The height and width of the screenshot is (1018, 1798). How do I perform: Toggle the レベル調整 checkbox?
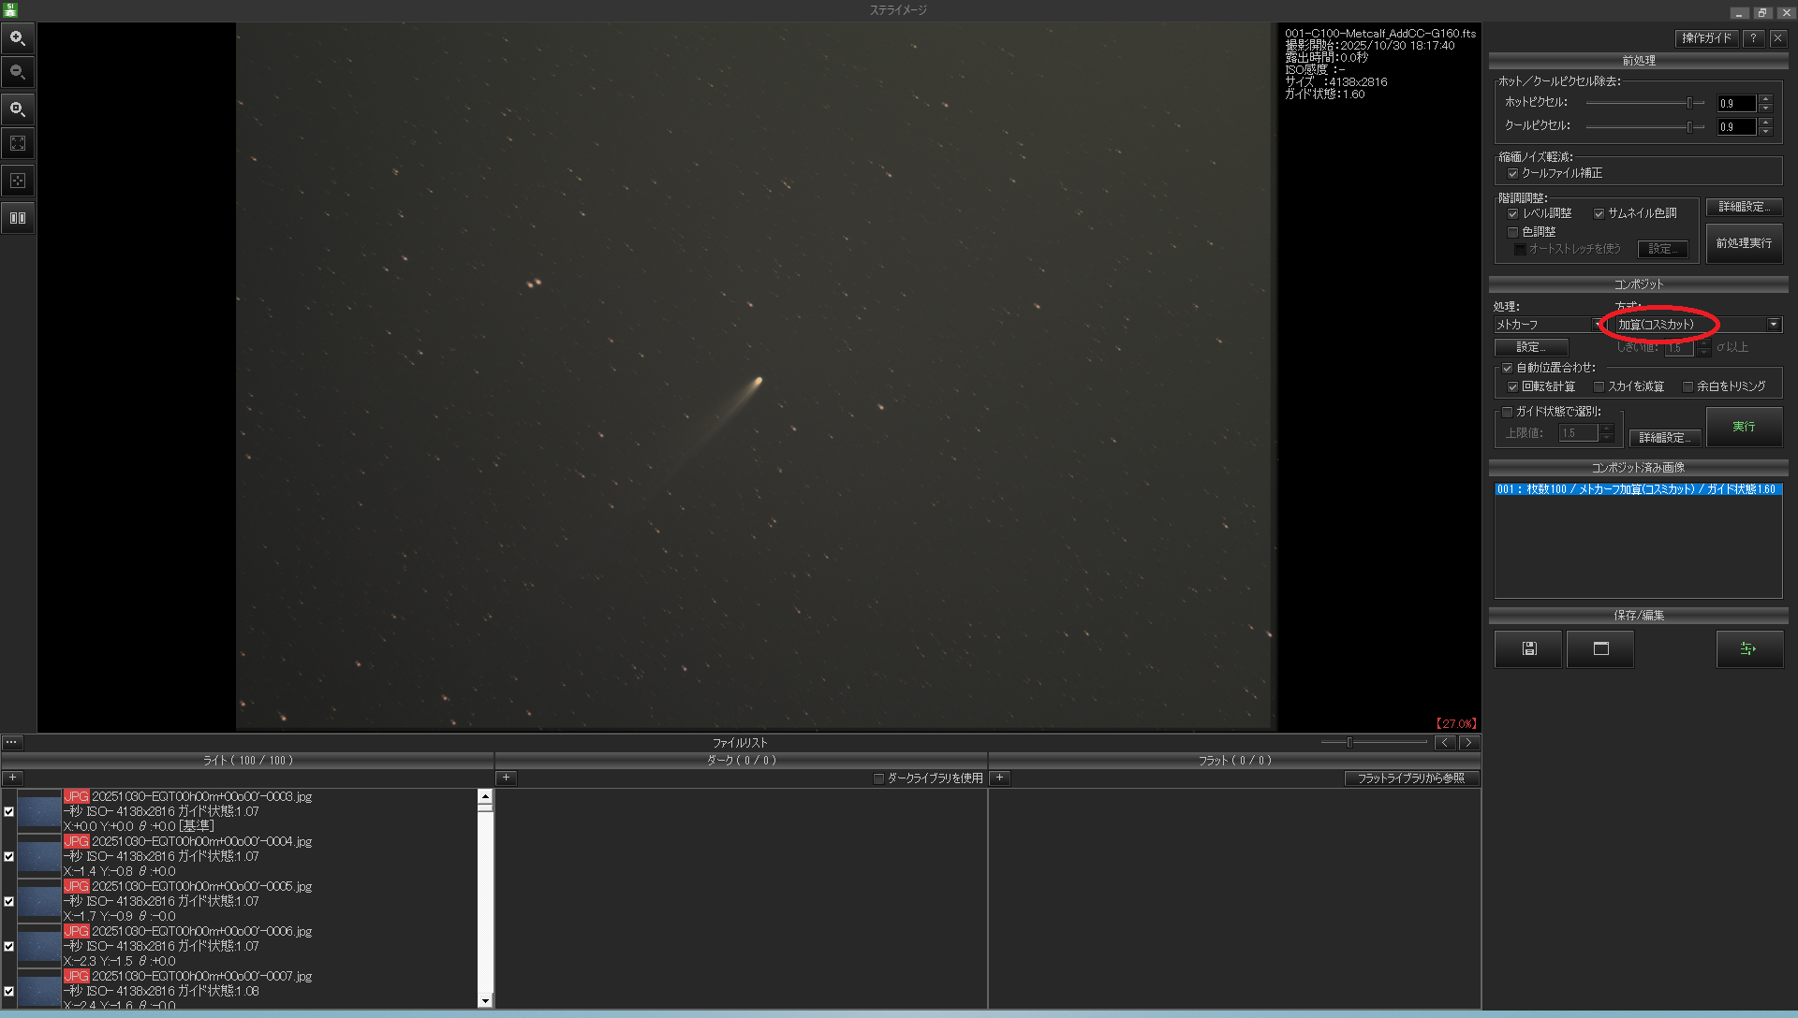(1512, 214)
